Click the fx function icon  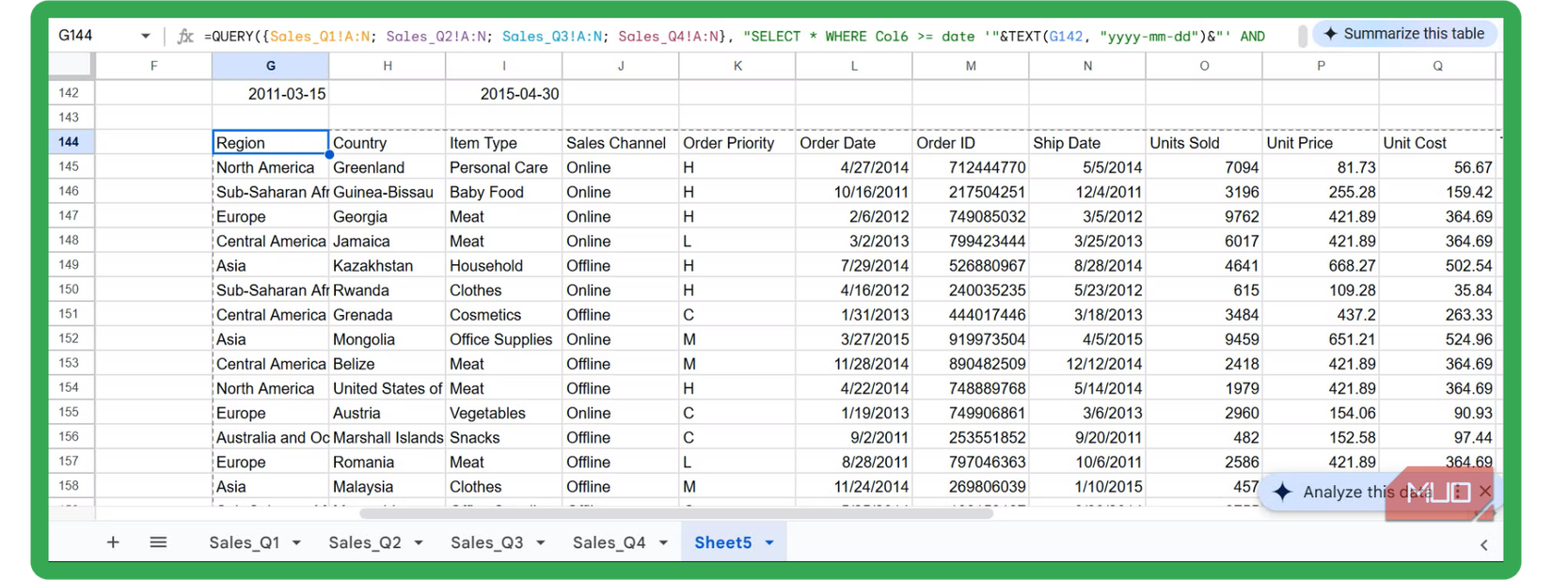pos(185,37)
